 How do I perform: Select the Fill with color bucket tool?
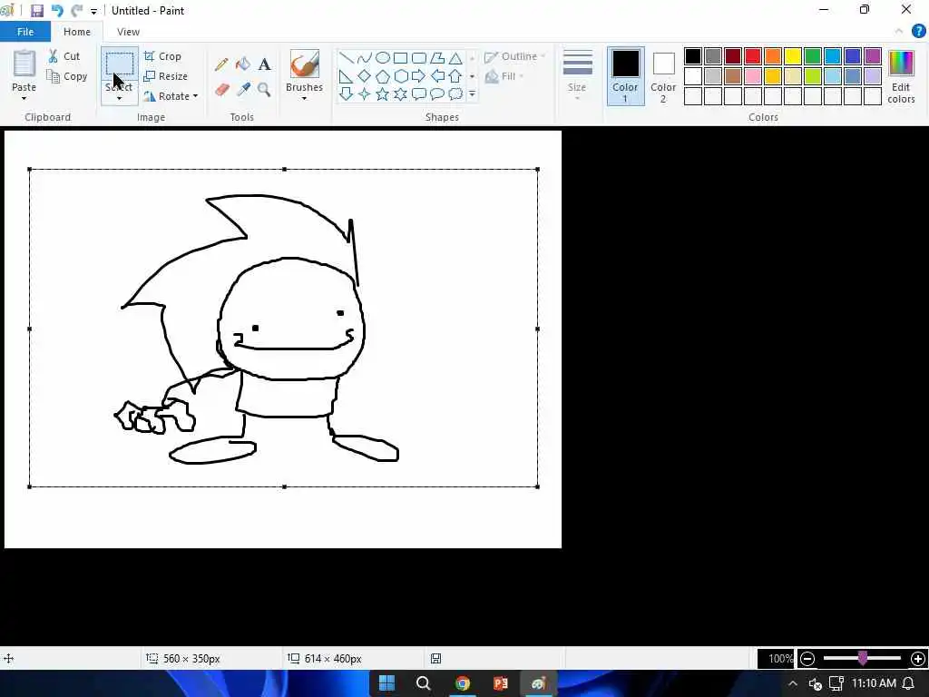(x=243, y=64)
